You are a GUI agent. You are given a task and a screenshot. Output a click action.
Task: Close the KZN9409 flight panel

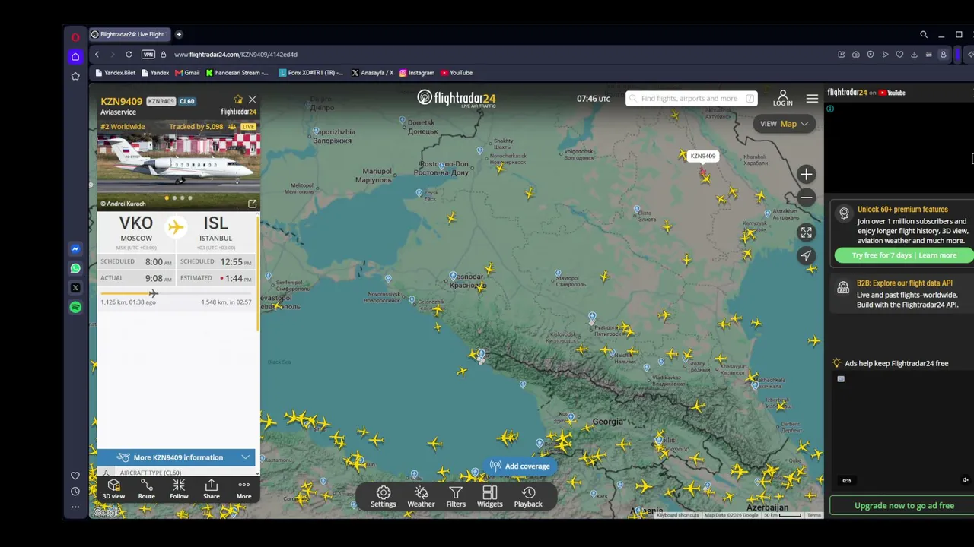(253, 100)
